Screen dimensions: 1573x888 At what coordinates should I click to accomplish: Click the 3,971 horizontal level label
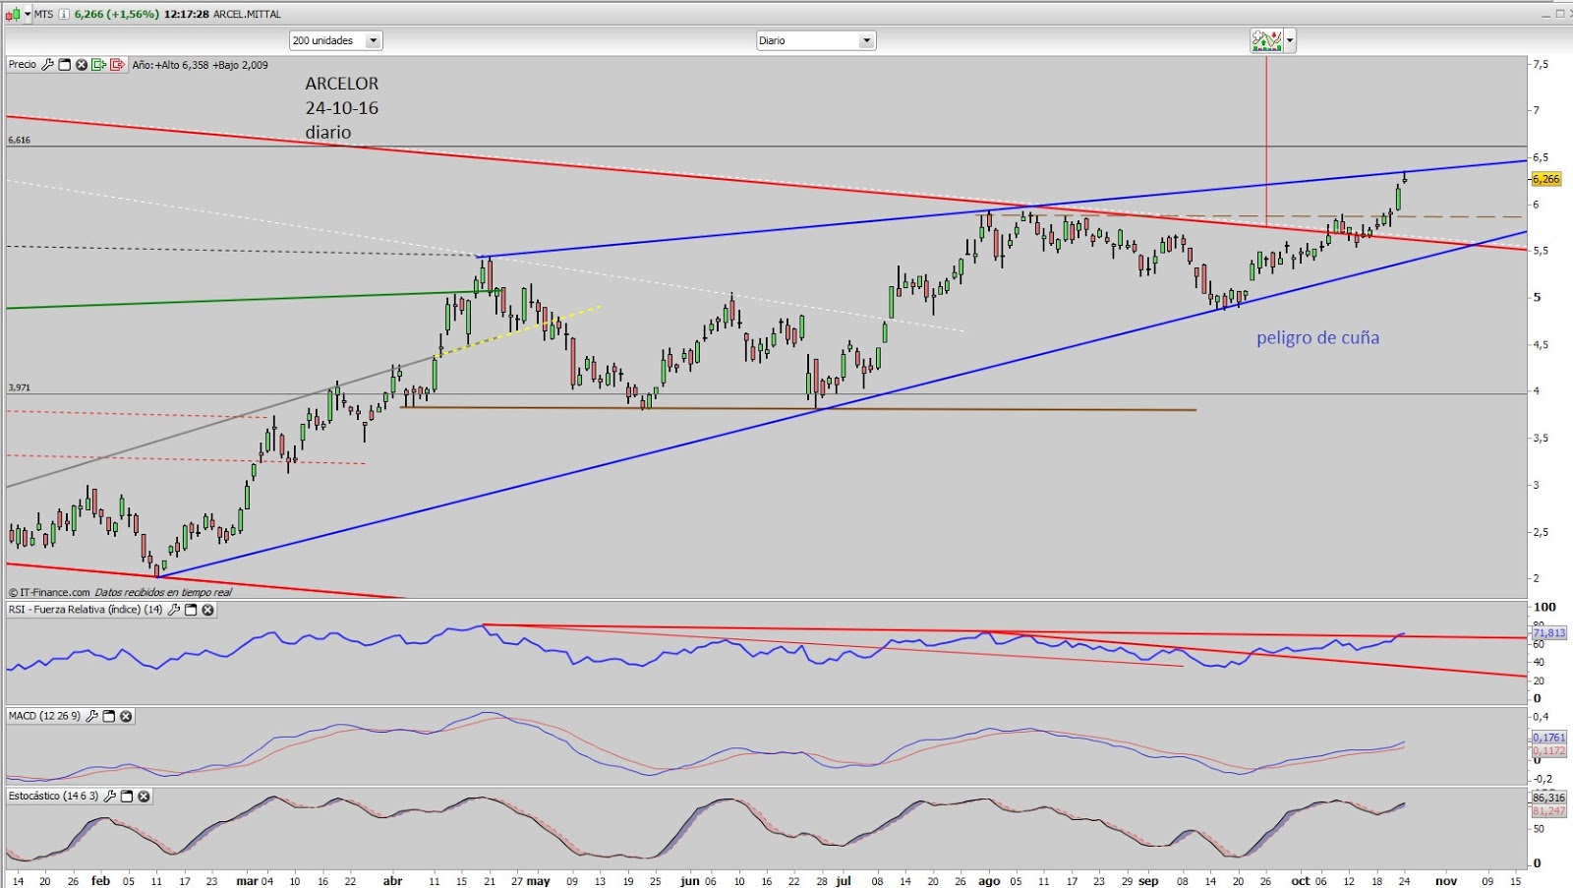pos(19,387)
